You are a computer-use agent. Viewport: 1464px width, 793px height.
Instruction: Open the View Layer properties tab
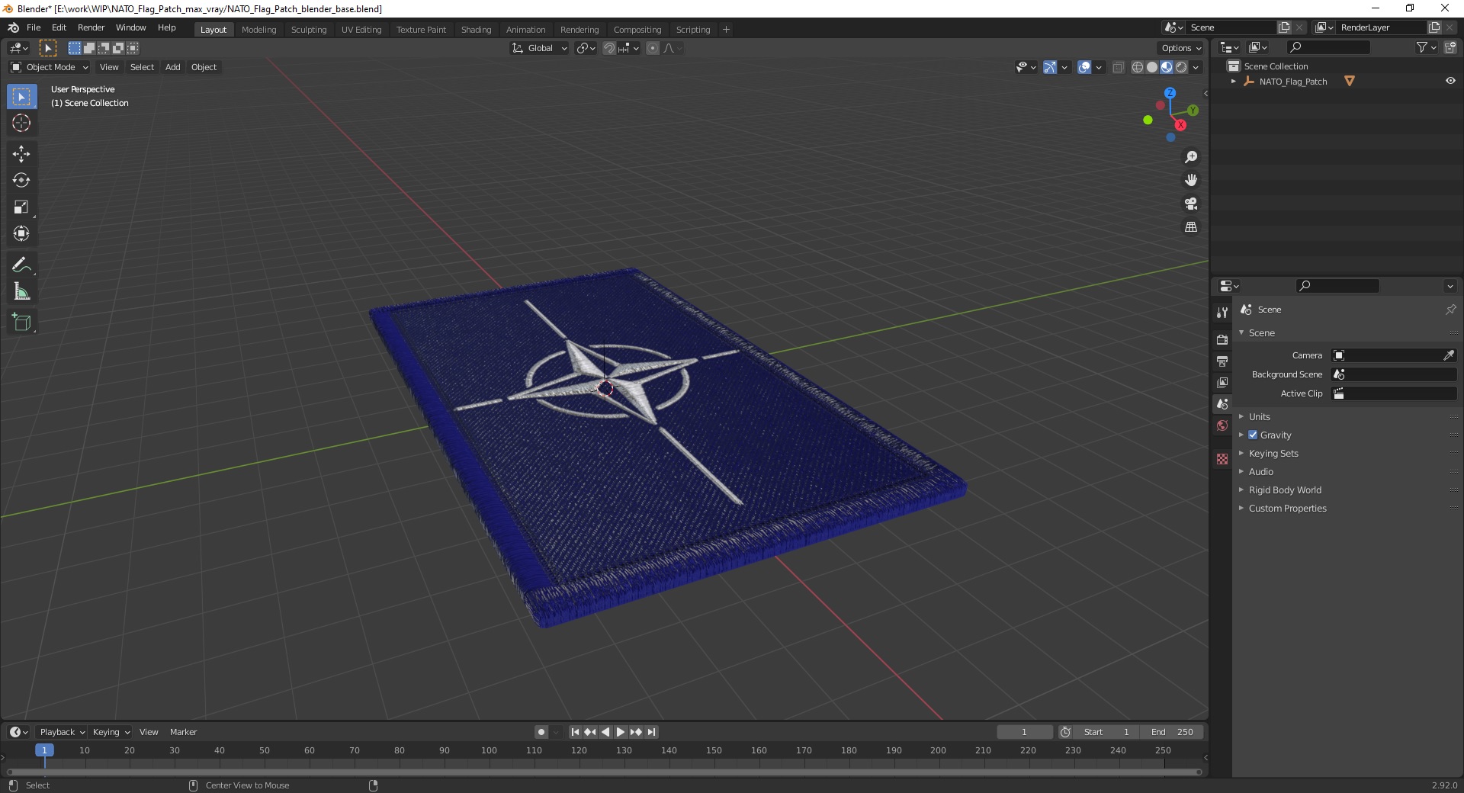pos(1222,382)
